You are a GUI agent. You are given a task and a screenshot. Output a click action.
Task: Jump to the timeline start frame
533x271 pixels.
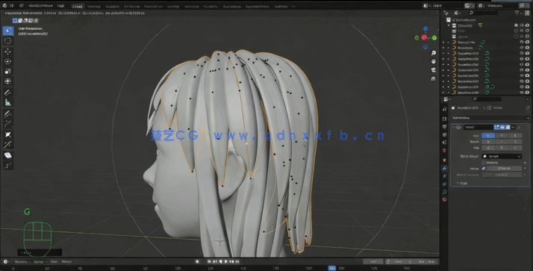pyautogui.click(x=209, y=261)
